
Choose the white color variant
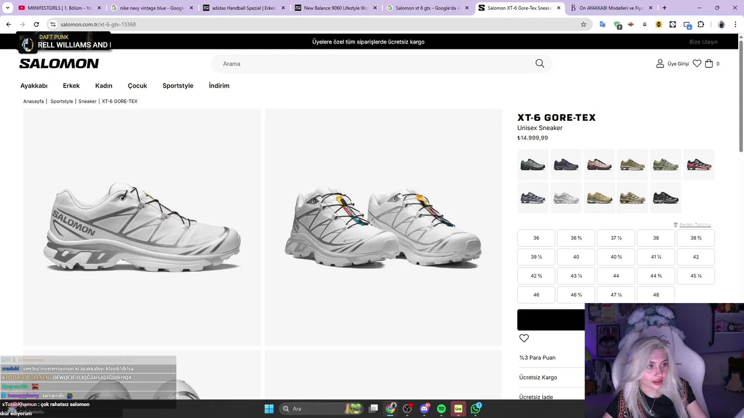click(566, 197)
